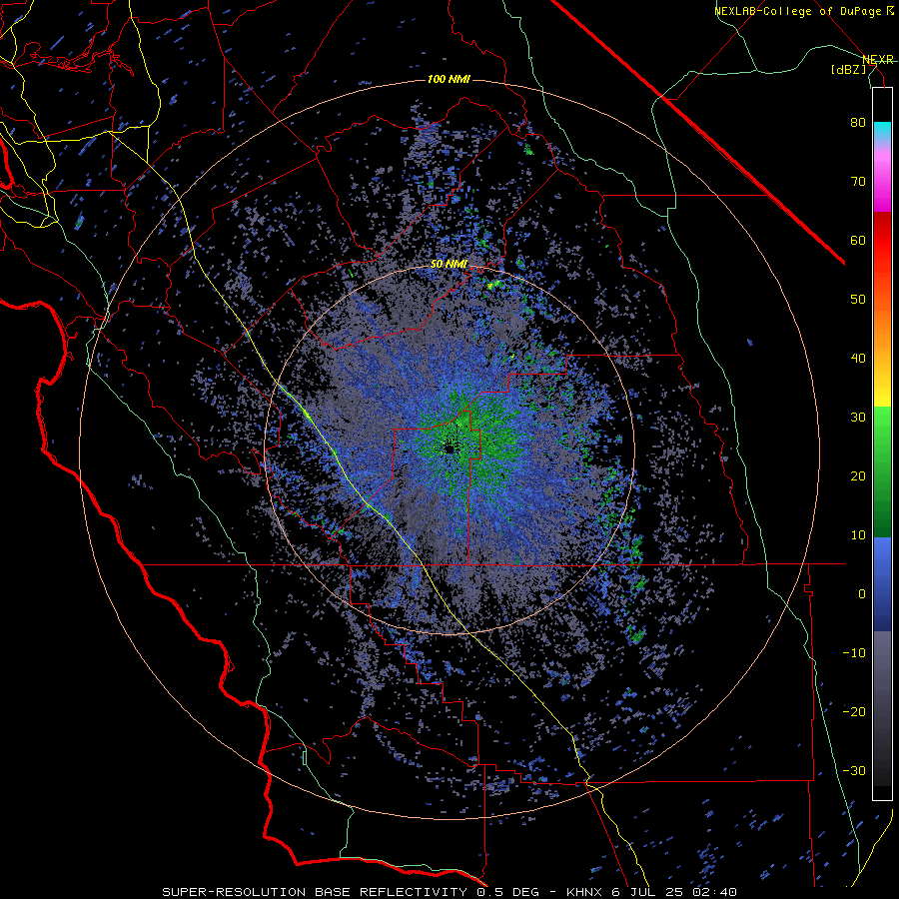The height and width of the screenshot is (899, 899).
Task: Click the -20 value on the dBZ scale
Action: 854,711
